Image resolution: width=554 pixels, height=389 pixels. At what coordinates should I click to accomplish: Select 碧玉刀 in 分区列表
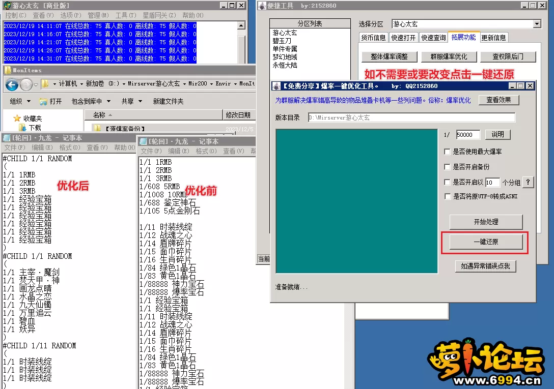(x=282, y=41)
